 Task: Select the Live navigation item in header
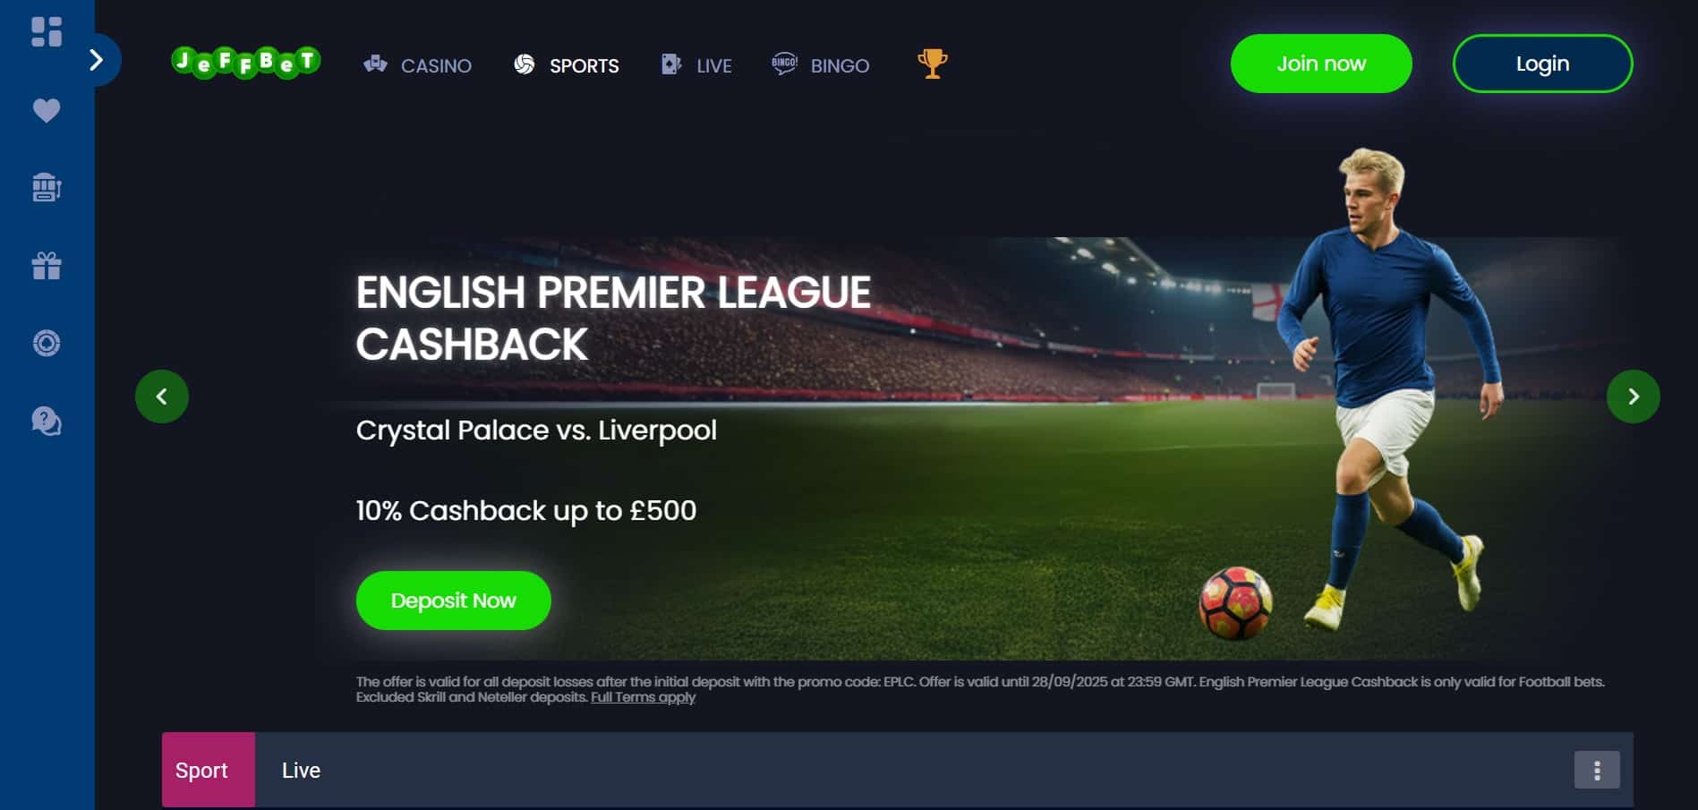[x=696, y=65]
